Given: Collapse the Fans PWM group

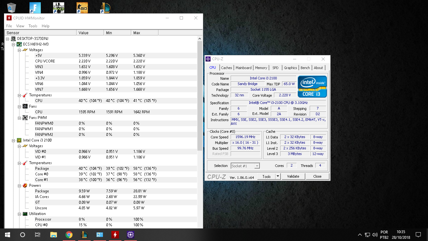Looking at the screenshot, I should pos(19,118).
